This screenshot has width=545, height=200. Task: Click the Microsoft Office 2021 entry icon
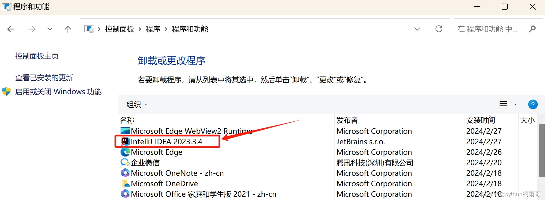(125, 194)
